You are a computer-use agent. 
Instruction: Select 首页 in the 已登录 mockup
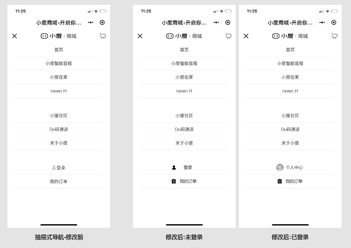[290, 50]
